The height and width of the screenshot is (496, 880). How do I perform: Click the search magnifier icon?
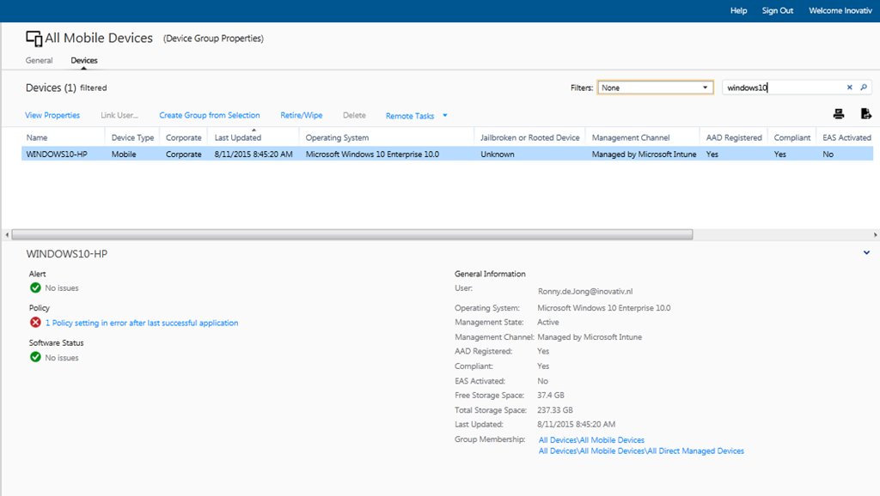(x=866, y=87)
